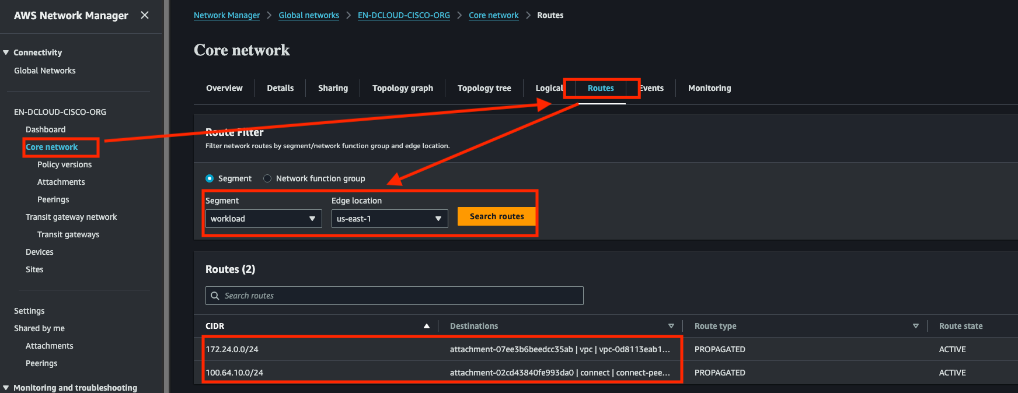Open the Segment dropdown showing workload
Viewport: 1018px width, 393px height.
pyautogui.click(x=263, y=219)
